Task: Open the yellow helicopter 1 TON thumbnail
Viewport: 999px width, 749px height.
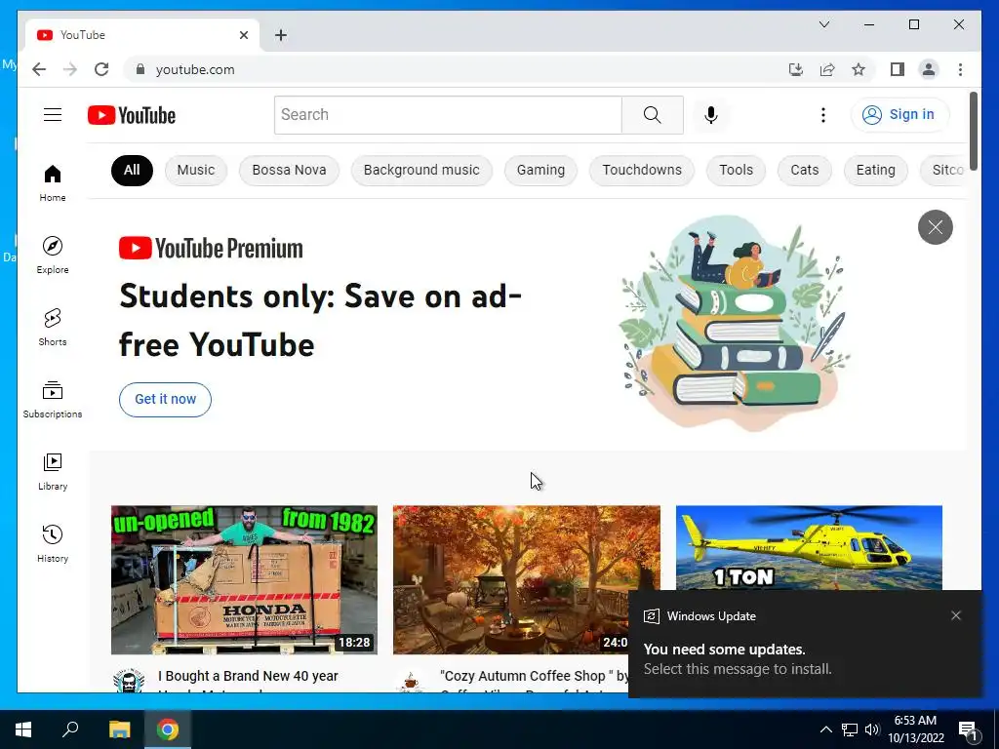Action: (x=809, y=548)
